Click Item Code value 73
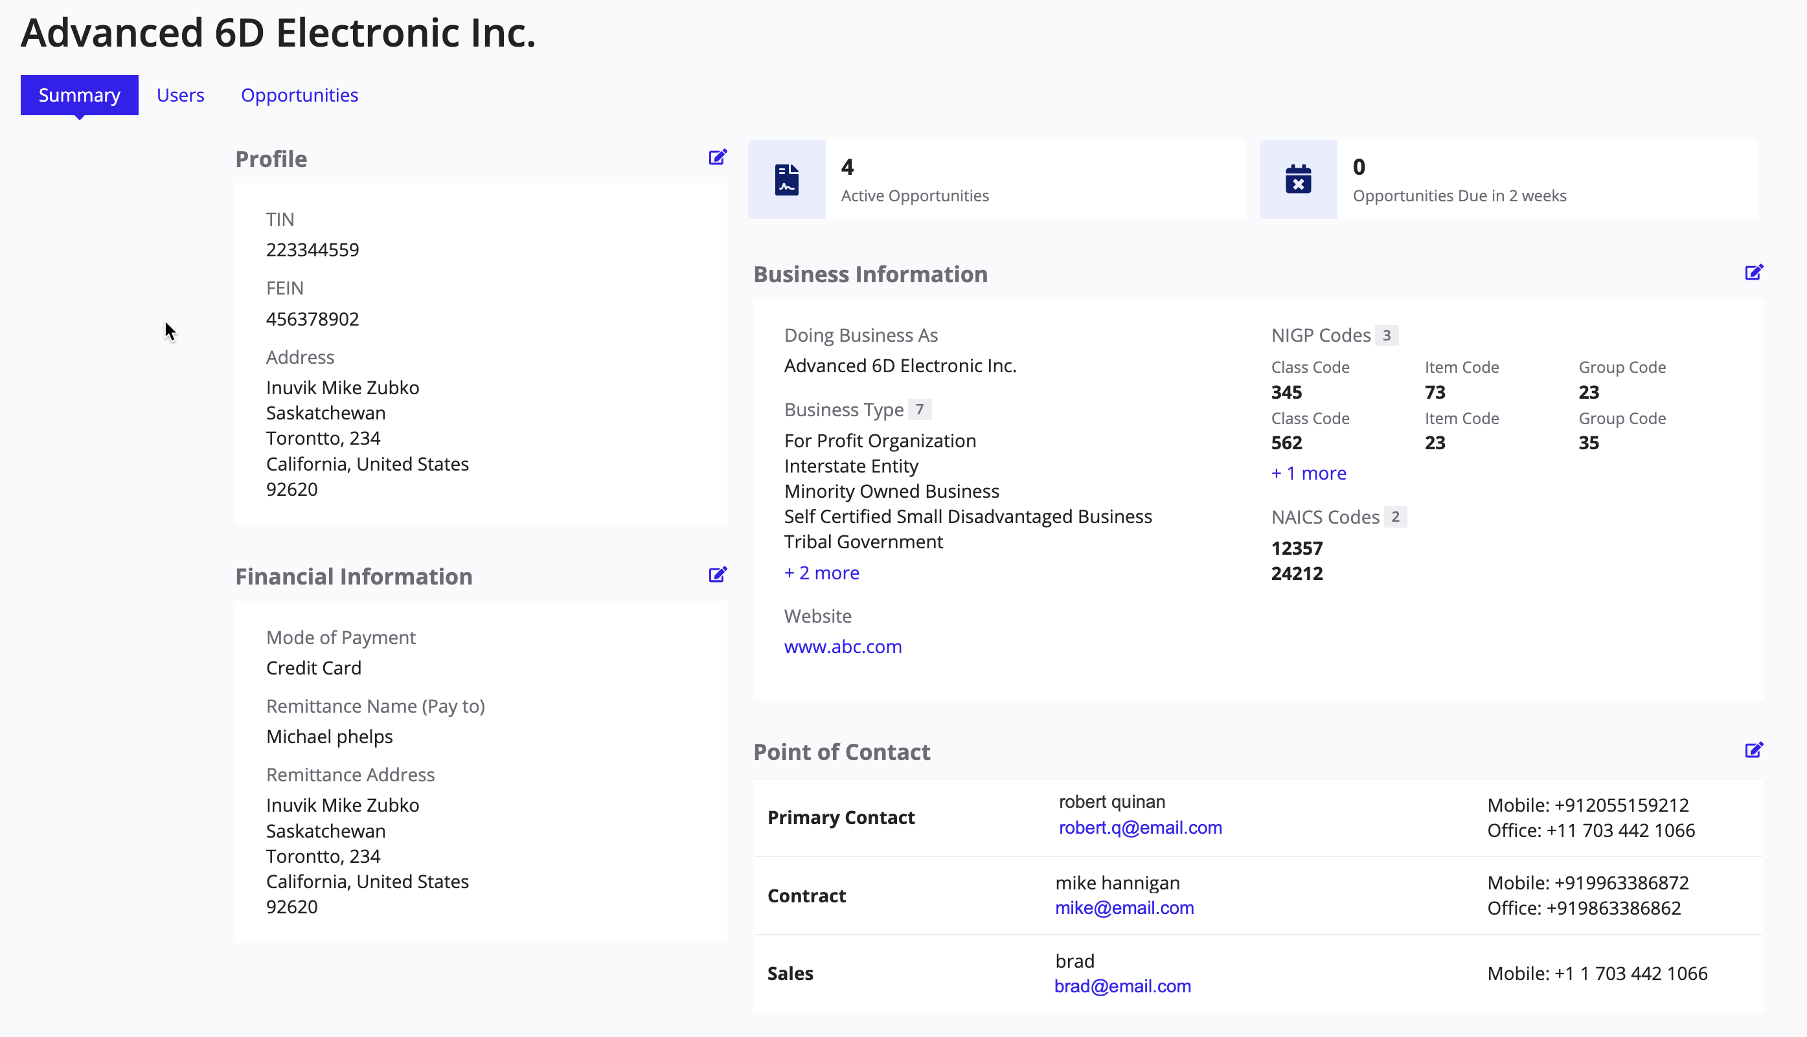1807x1037 pixels. tap(1435, 392)
